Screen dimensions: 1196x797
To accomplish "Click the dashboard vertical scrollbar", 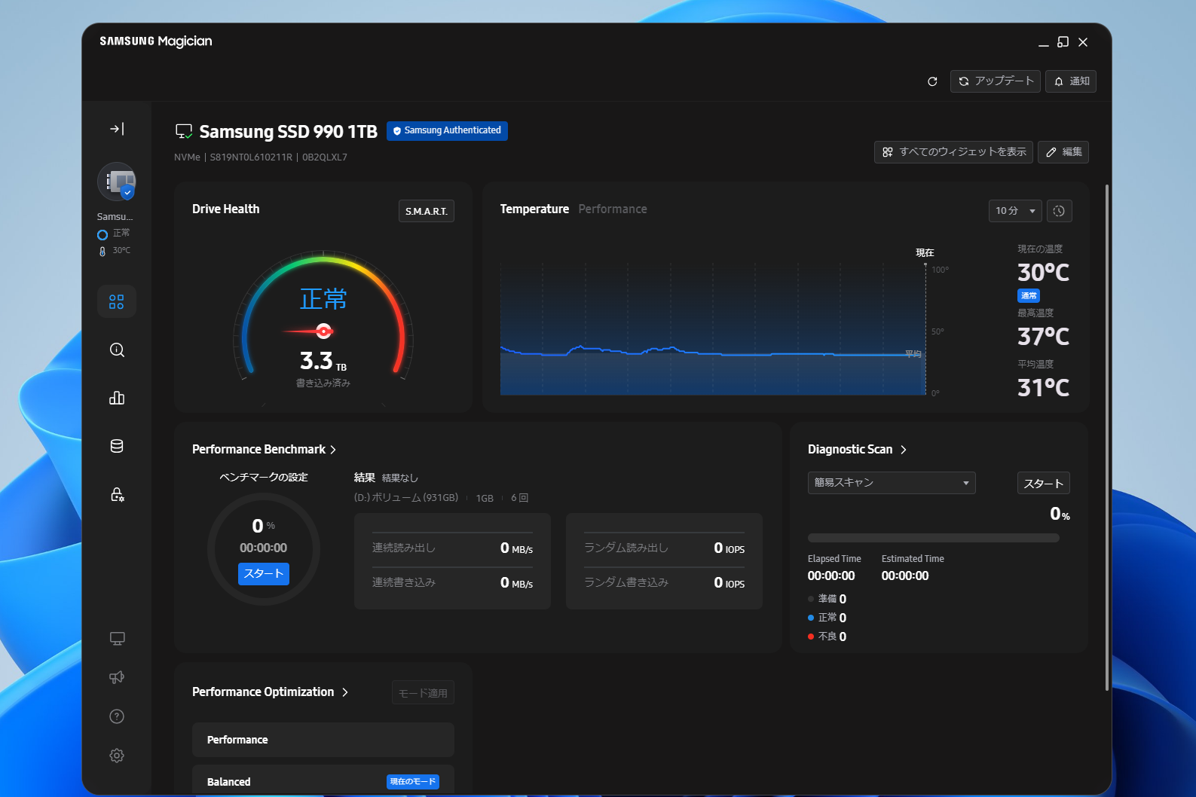I will pos(1106,437).
